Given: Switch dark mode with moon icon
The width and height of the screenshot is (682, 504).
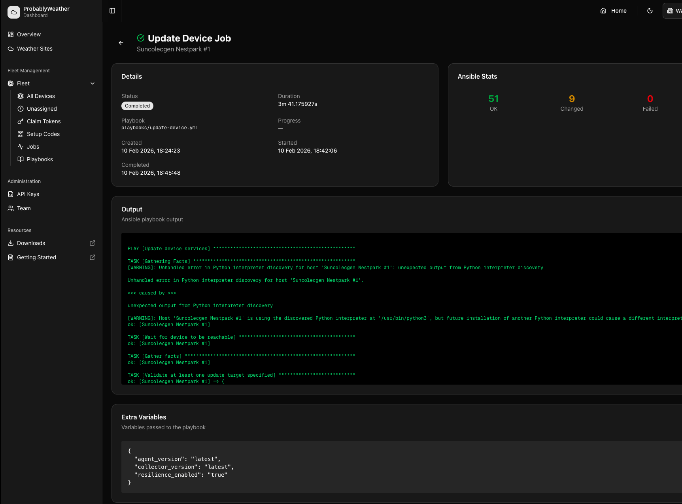Looking at the screenshot, I should pos(650,11).
